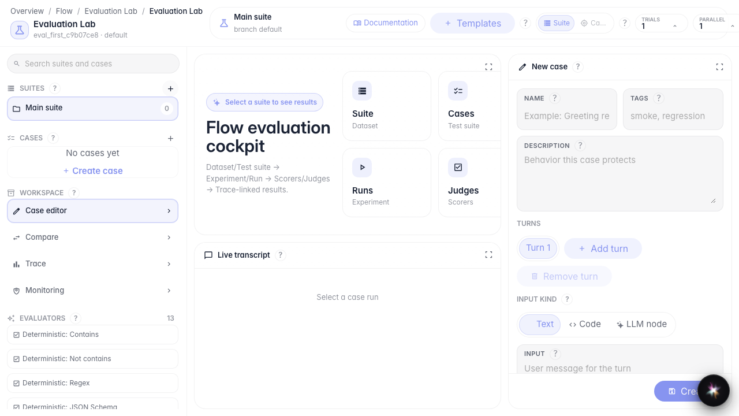The width and height of the screenshot is (739, 416).
Task: Select Main suite in suites list
Action: (x=92, y=108)
